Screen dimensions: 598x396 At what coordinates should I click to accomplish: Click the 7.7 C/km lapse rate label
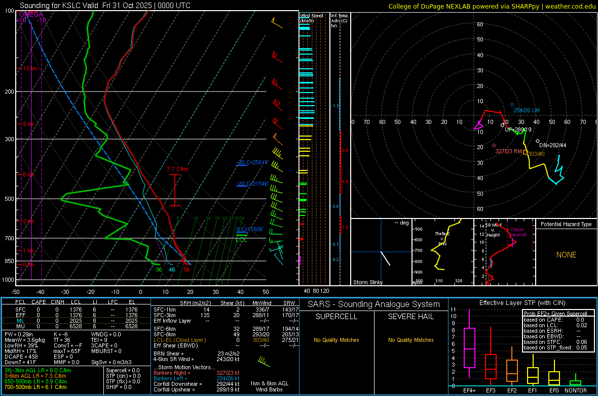[177, 169]
